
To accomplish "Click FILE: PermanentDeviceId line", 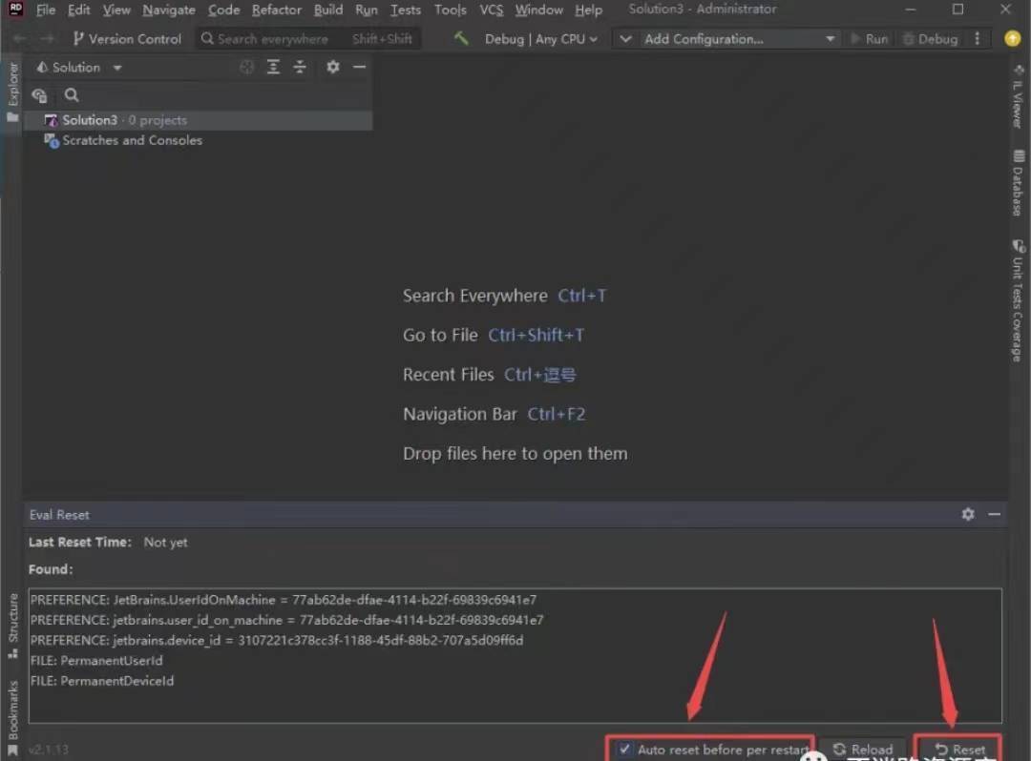I will point(102,681).
